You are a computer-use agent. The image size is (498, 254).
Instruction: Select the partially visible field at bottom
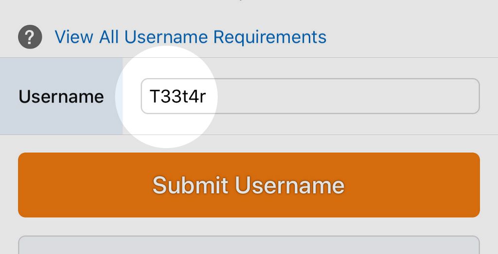(249, 245)
